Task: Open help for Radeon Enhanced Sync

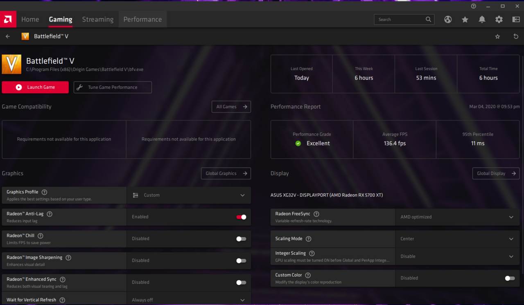Action: tap(63, 279)
